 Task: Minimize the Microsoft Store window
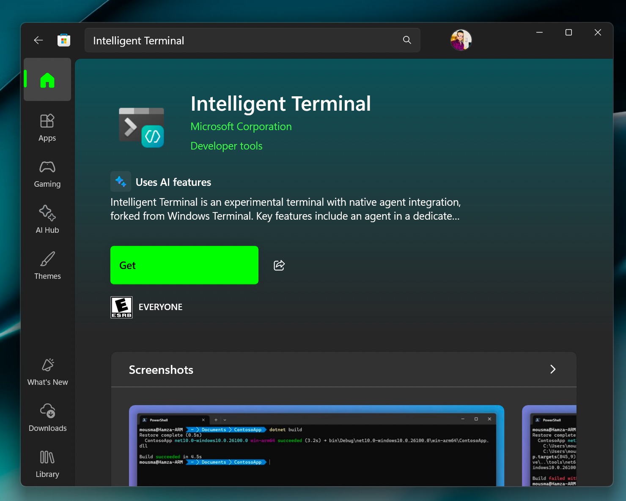[539, 33]
